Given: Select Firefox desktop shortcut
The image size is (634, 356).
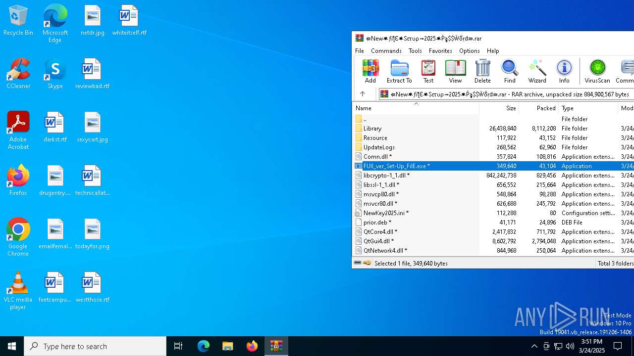Looking at the screenshot, I should tap(18, 180).
